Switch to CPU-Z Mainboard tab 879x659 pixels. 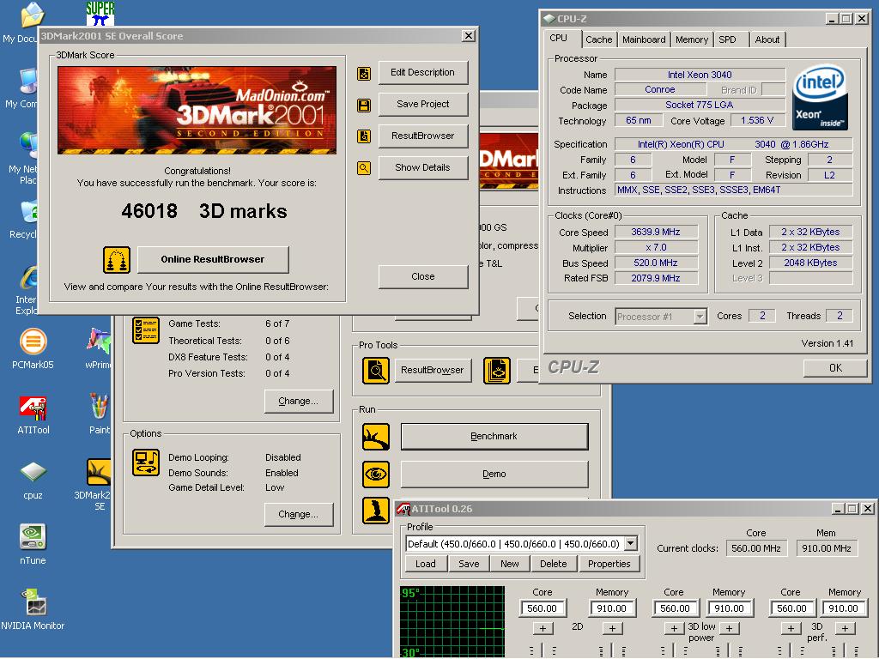(x=644, y=39)
